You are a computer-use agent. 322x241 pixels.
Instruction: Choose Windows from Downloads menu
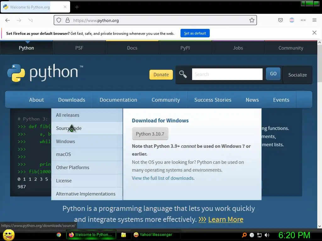tap(87, 142)
